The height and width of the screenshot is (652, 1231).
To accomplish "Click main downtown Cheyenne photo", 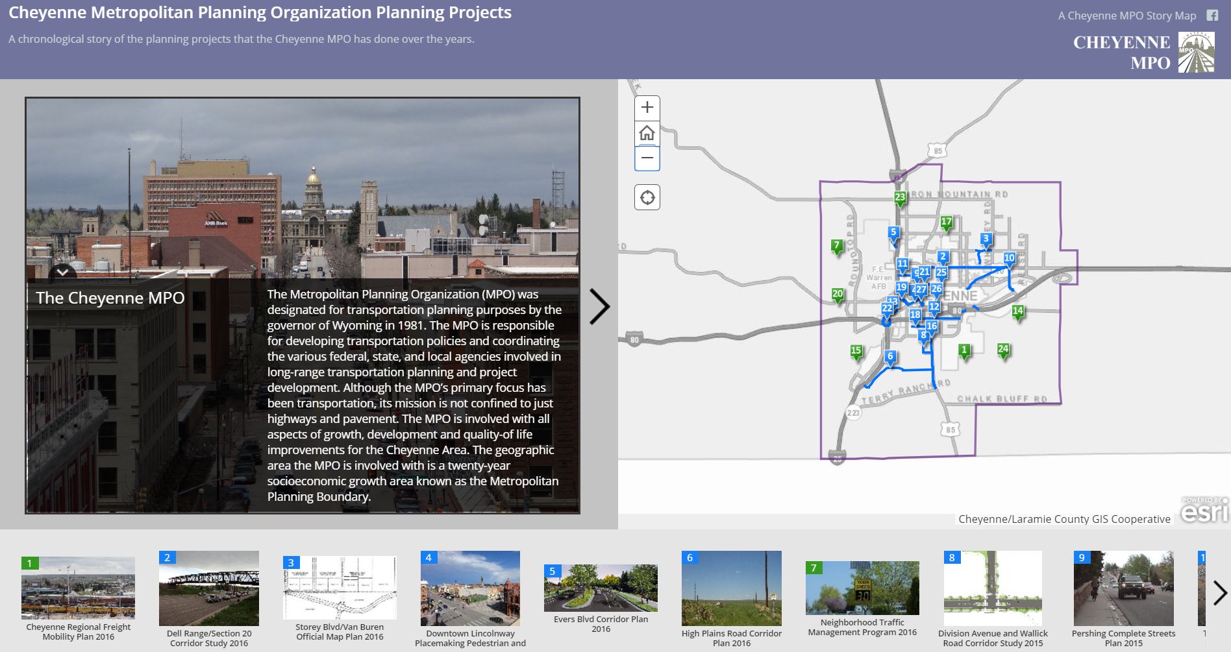I will pos(303,188).
